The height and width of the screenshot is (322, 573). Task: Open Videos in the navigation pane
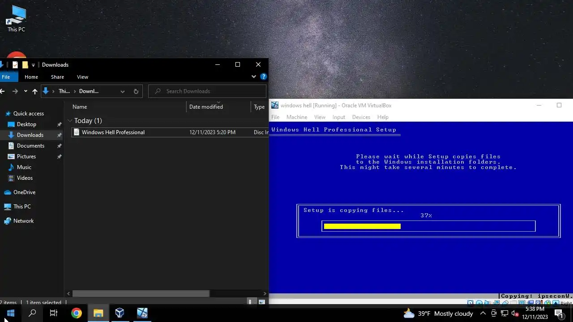pyautogui.click(x=25, y=178)
